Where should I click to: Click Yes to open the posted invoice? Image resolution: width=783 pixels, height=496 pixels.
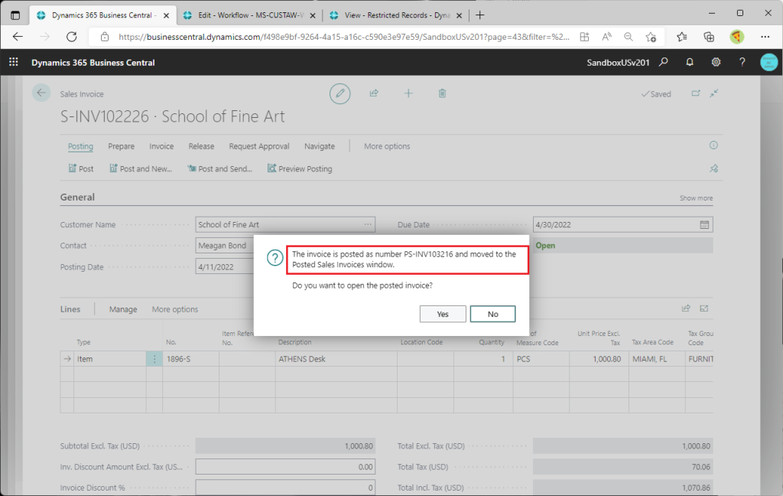(443, 314)
